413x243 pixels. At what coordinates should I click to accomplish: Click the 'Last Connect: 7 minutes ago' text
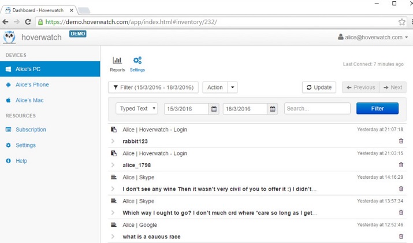pyautogui.click(x=373, y=64)
